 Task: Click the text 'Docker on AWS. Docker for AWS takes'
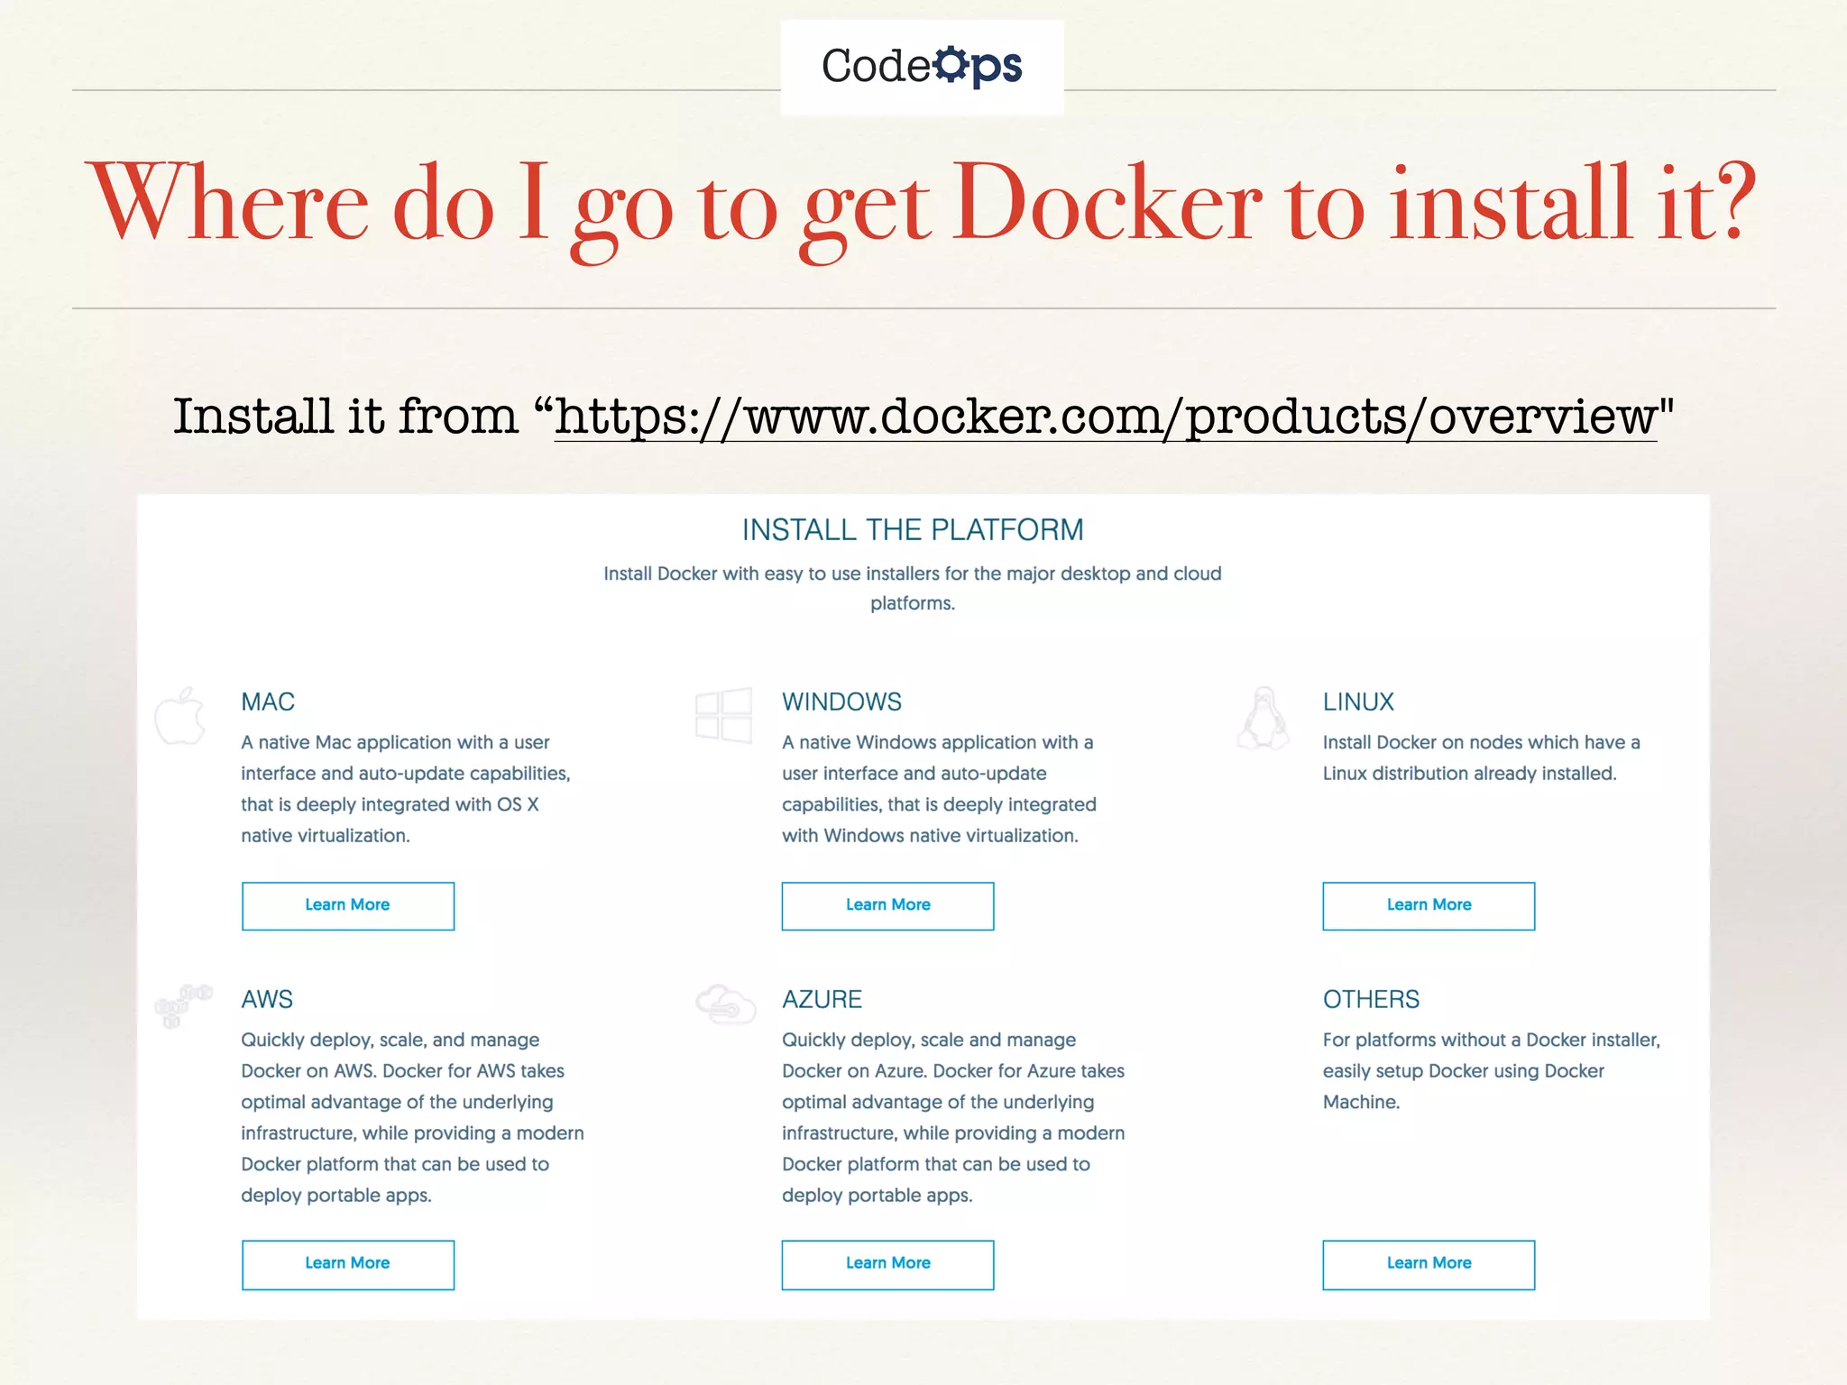point(402,1071)
